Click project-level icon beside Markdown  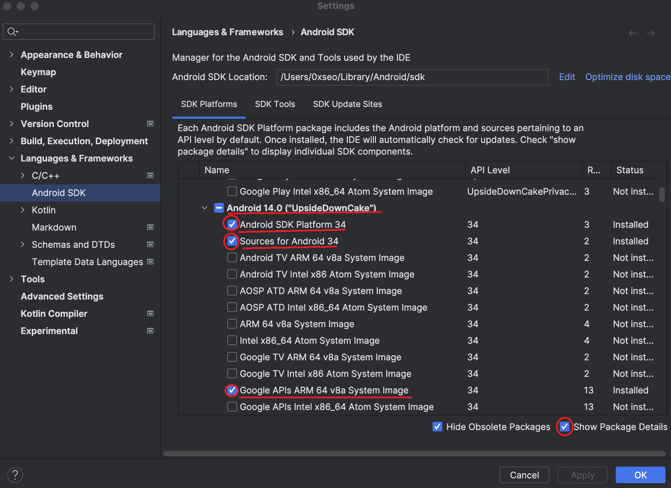150,227
